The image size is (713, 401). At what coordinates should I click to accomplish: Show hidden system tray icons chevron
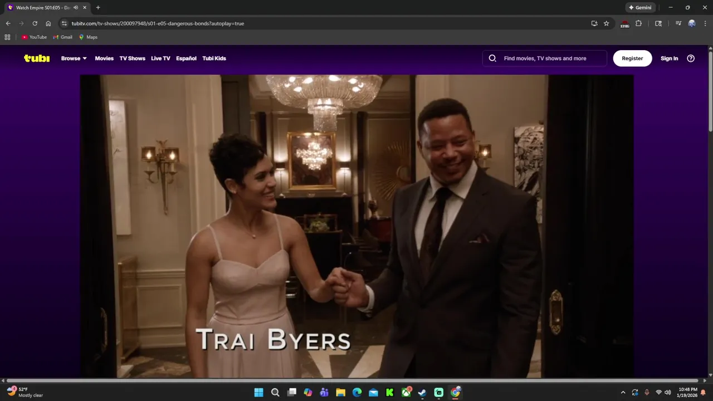[623, 393]
